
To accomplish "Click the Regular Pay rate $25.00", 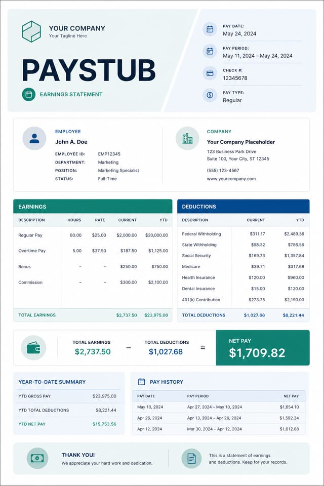I will [x=99, y=235].
